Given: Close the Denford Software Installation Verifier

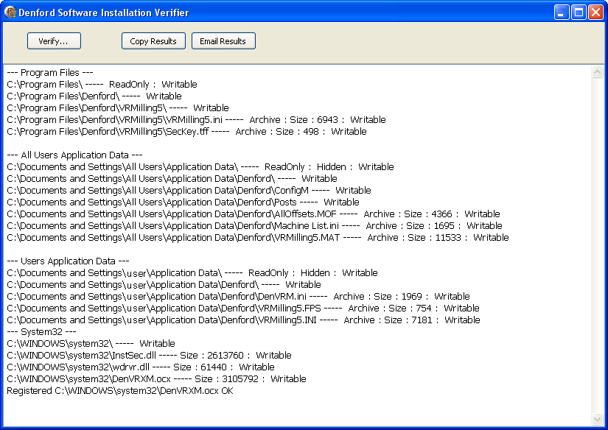Looking at the screenshot, I should [595, 13].
